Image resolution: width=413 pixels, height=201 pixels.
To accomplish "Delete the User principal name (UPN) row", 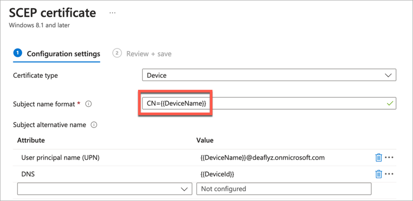I will (378, 157).
